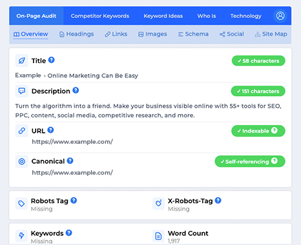
Task: Click the X-Robots-Tag icon
Action: click(158, 204)
